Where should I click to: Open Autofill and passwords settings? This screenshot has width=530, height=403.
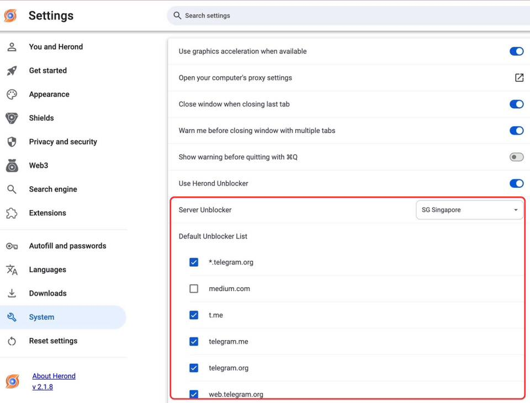pyautogui.click(x=67, y=246)
